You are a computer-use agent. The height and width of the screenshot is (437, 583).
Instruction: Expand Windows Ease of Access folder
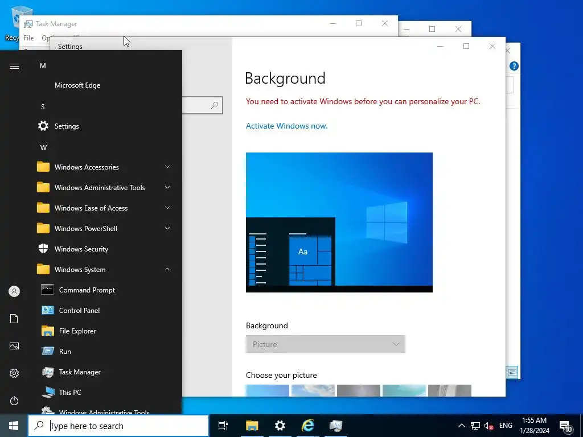(104, 208)
